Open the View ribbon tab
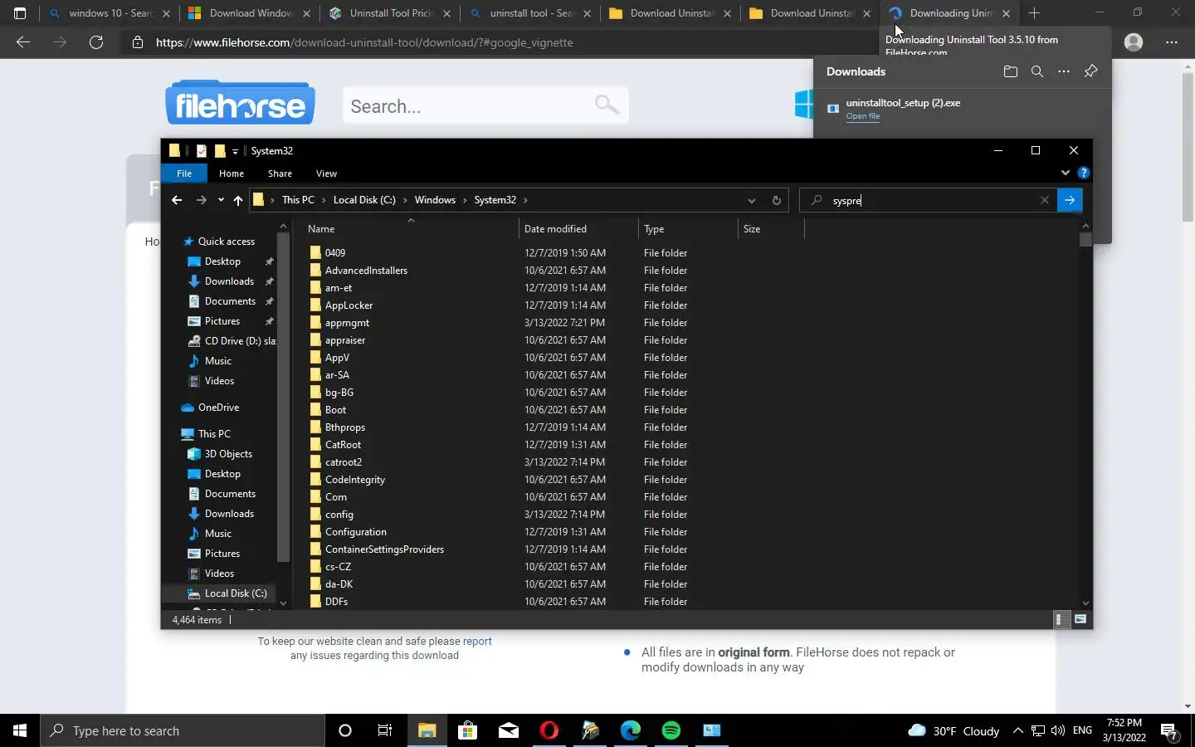Viewport: 1195px width, 747px height. point(326,173)
